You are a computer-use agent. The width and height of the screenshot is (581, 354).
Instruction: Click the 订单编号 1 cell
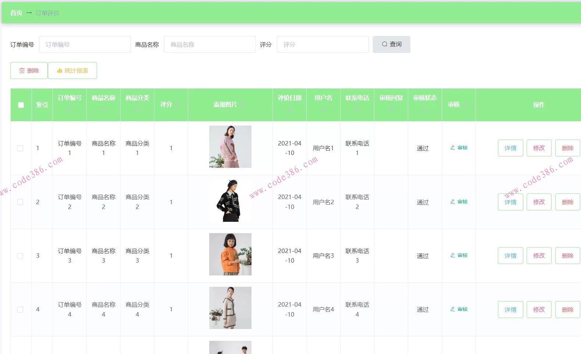(x=69, y=148)
